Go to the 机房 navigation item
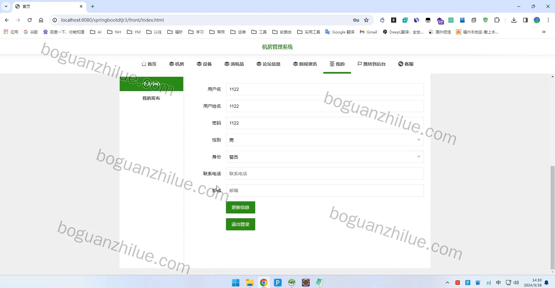 point(177,64)
